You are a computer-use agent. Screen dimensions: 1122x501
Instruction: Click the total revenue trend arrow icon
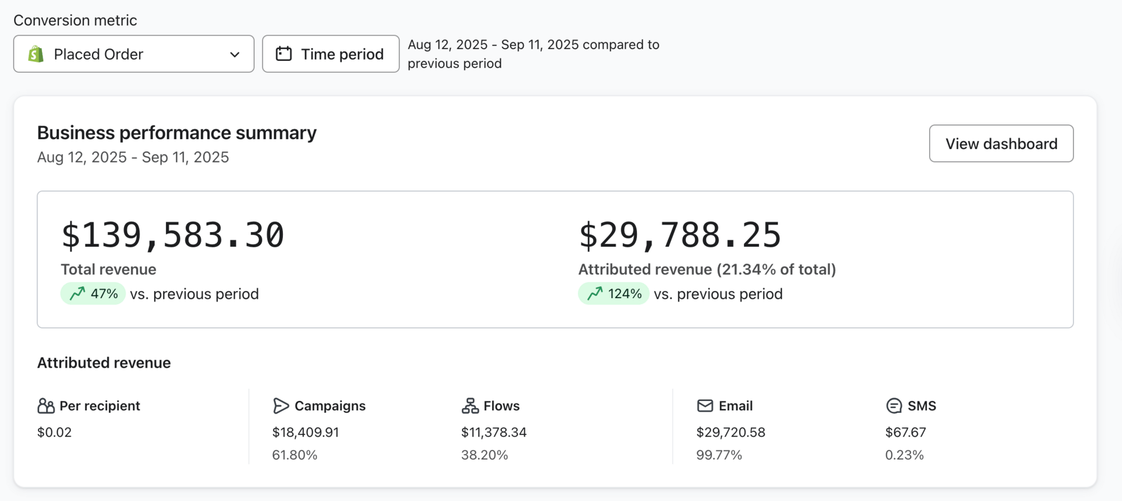[x=77, y=293]
